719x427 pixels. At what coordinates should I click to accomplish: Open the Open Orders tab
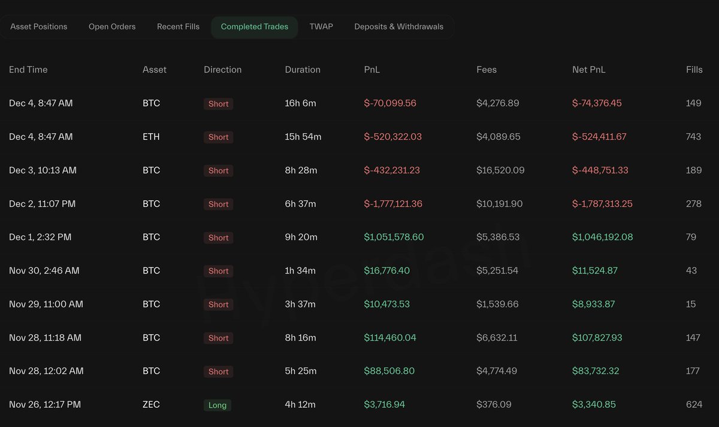click(x=112, y=26)
